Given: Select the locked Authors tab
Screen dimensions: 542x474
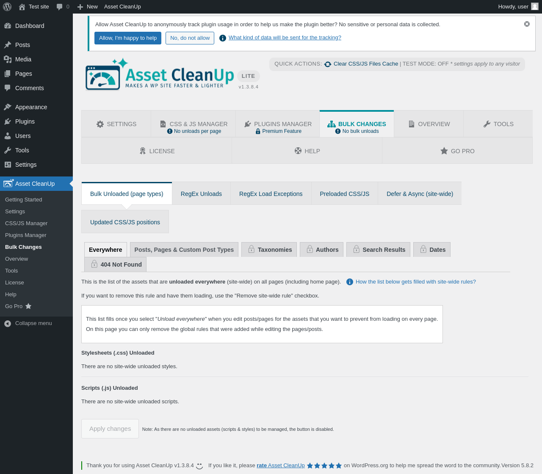Looking at the screenshot, I should click(x=322, y=250).
